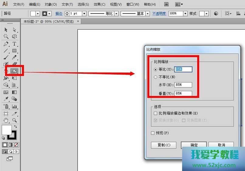Select the Magic Wand tool

(x=6, y=36)
